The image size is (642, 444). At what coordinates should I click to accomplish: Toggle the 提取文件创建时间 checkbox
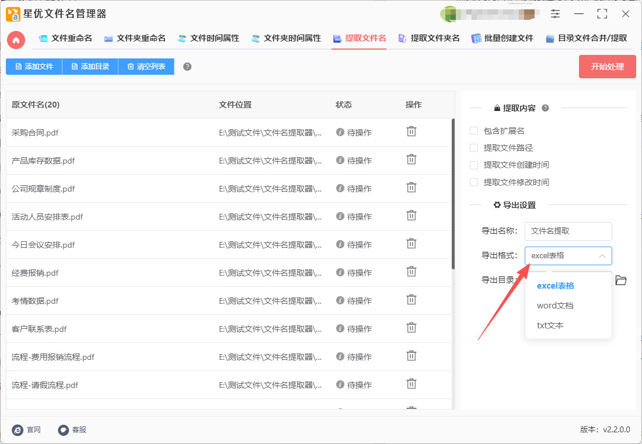pos(474,165)
